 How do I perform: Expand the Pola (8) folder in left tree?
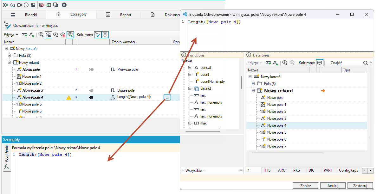10,56
